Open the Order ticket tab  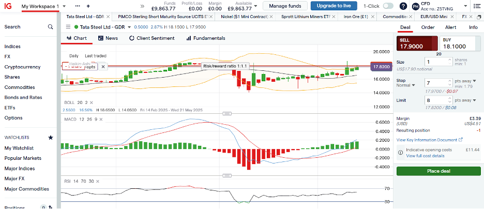coord(428,27)
